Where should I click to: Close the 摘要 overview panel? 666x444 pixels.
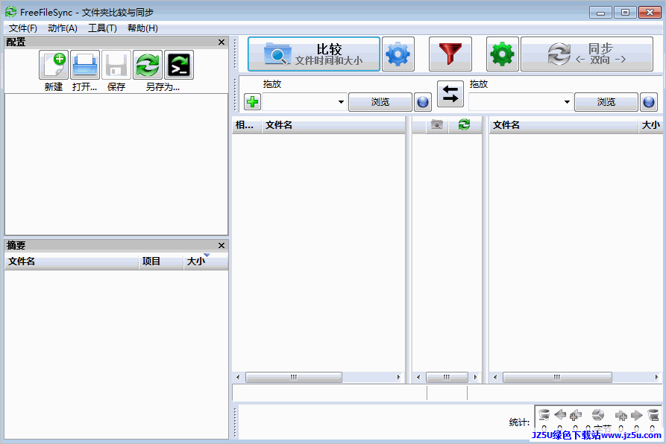[221, 245]
